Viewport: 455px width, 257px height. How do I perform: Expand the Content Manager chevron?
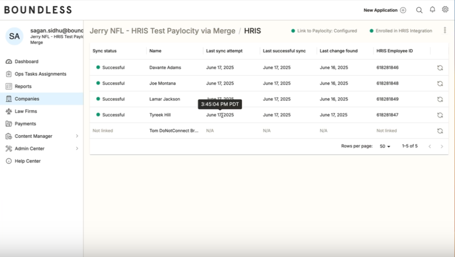point(77,136)
